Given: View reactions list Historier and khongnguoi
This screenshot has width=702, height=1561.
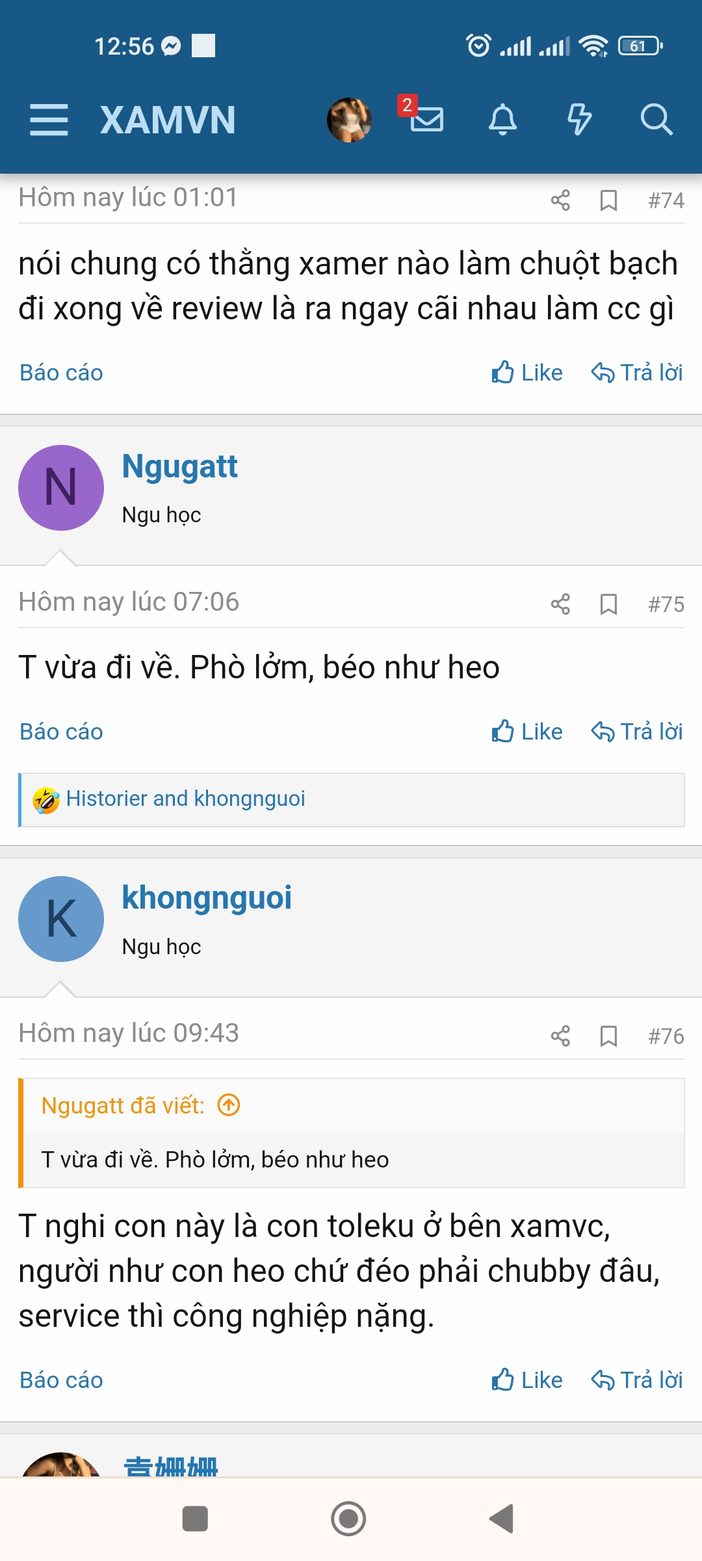Looking at the screenshot, I should click(x=185, y=799).
